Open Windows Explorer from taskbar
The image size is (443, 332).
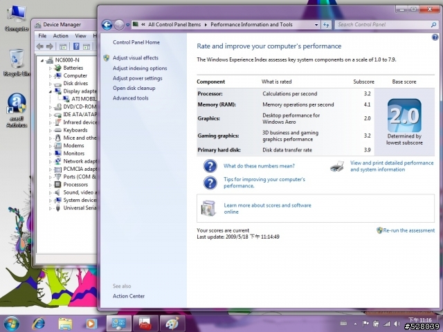click(x=65, y=324)
